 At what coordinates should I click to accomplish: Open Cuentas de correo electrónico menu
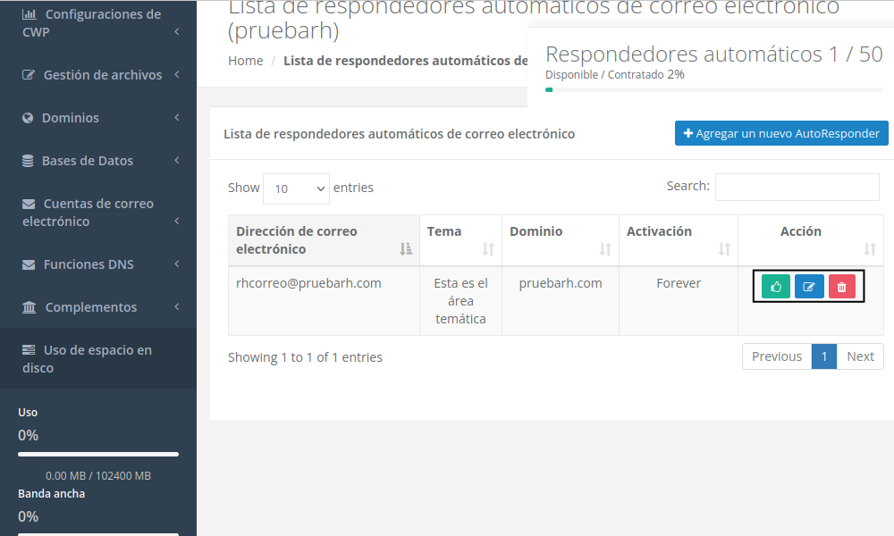[x=98, y=213]
